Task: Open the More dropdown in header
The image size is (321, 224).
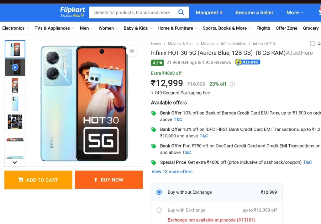Action: [295, 13]
